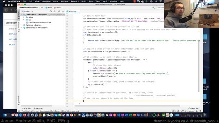
Task: Click the editor vertical scrollbar
Action: coord(199,66)
